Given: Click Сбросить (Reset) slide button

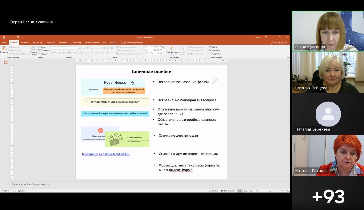Looking at the screenshot, I should pyautogui.click(x=43, y=50).
